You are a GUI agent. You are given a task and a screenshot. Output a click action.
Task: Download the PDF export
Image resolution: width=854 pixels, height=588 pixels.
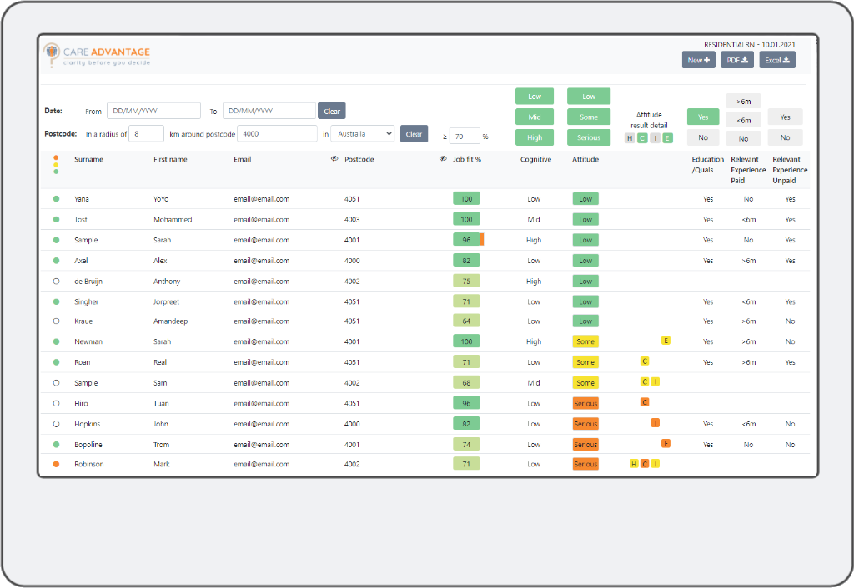click(737, 60)
